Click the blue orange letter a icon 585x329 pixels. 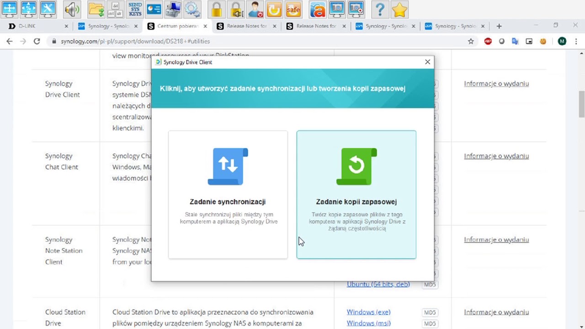pos(318,9)
